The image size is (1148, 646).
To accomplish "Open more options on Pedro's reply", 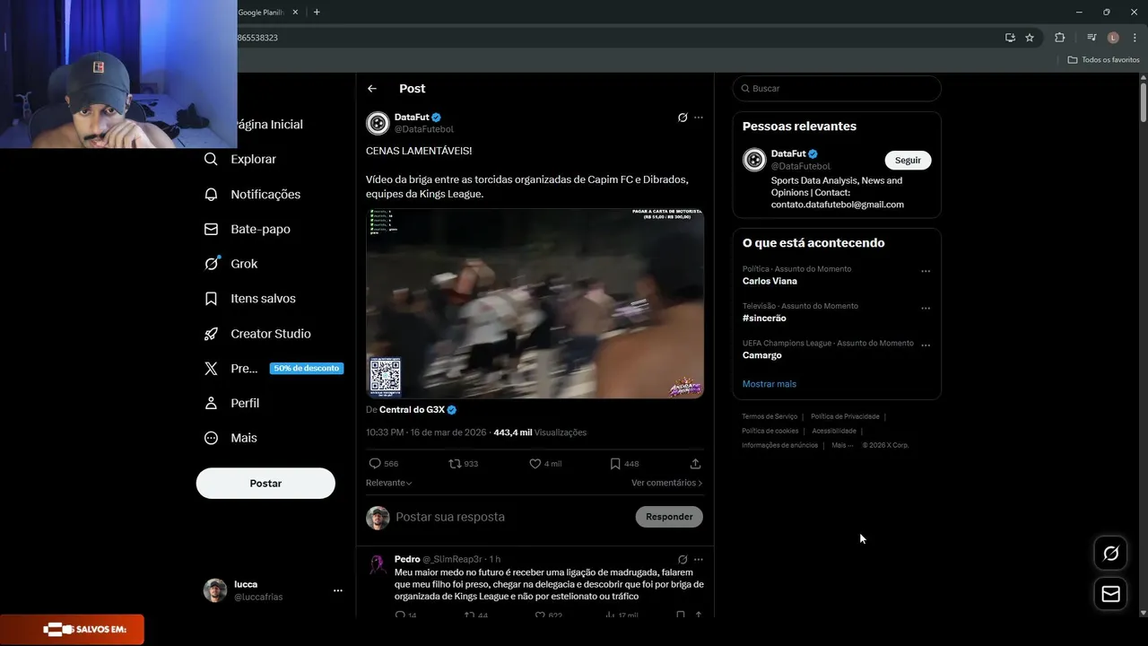I will click(x=699, y=559).
